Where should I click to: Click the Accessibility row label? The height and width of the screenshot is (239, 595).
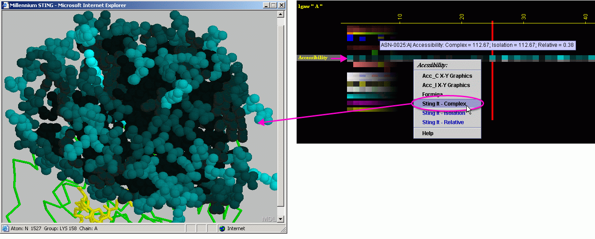(x=313, y=58)
